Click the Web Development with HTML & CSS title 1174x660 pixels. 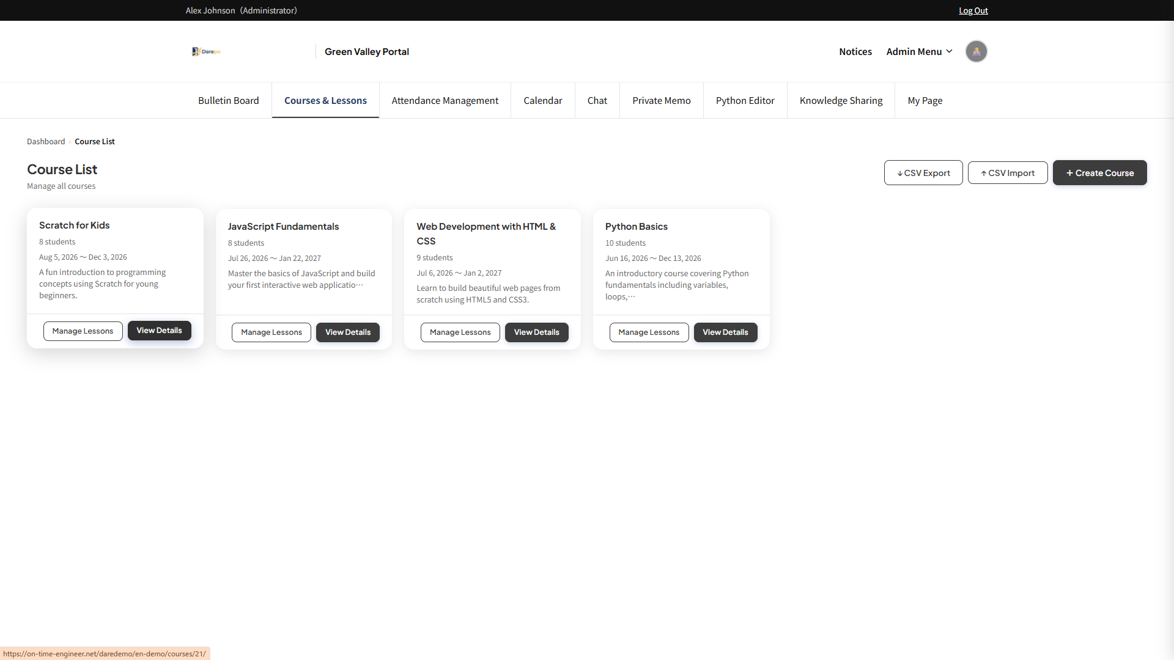click(x=486, y=233)
